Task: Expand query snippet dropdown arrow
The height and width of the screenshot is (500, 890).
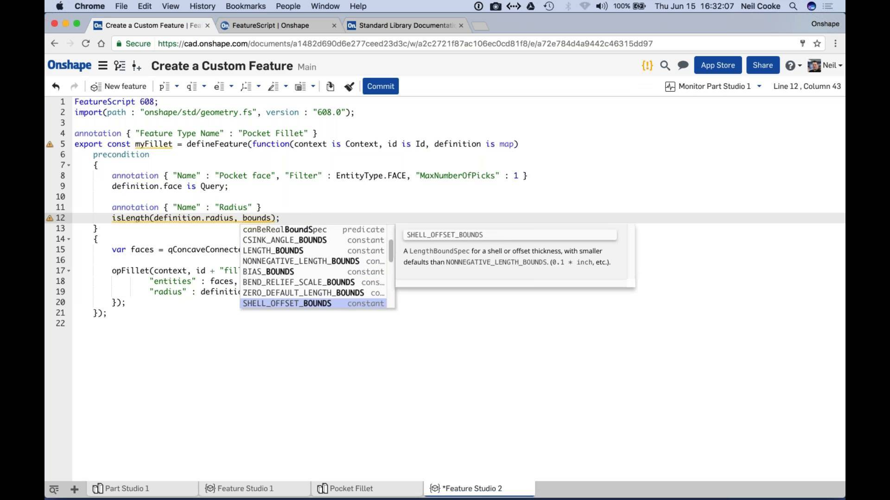Action: (x=204, y=86)
